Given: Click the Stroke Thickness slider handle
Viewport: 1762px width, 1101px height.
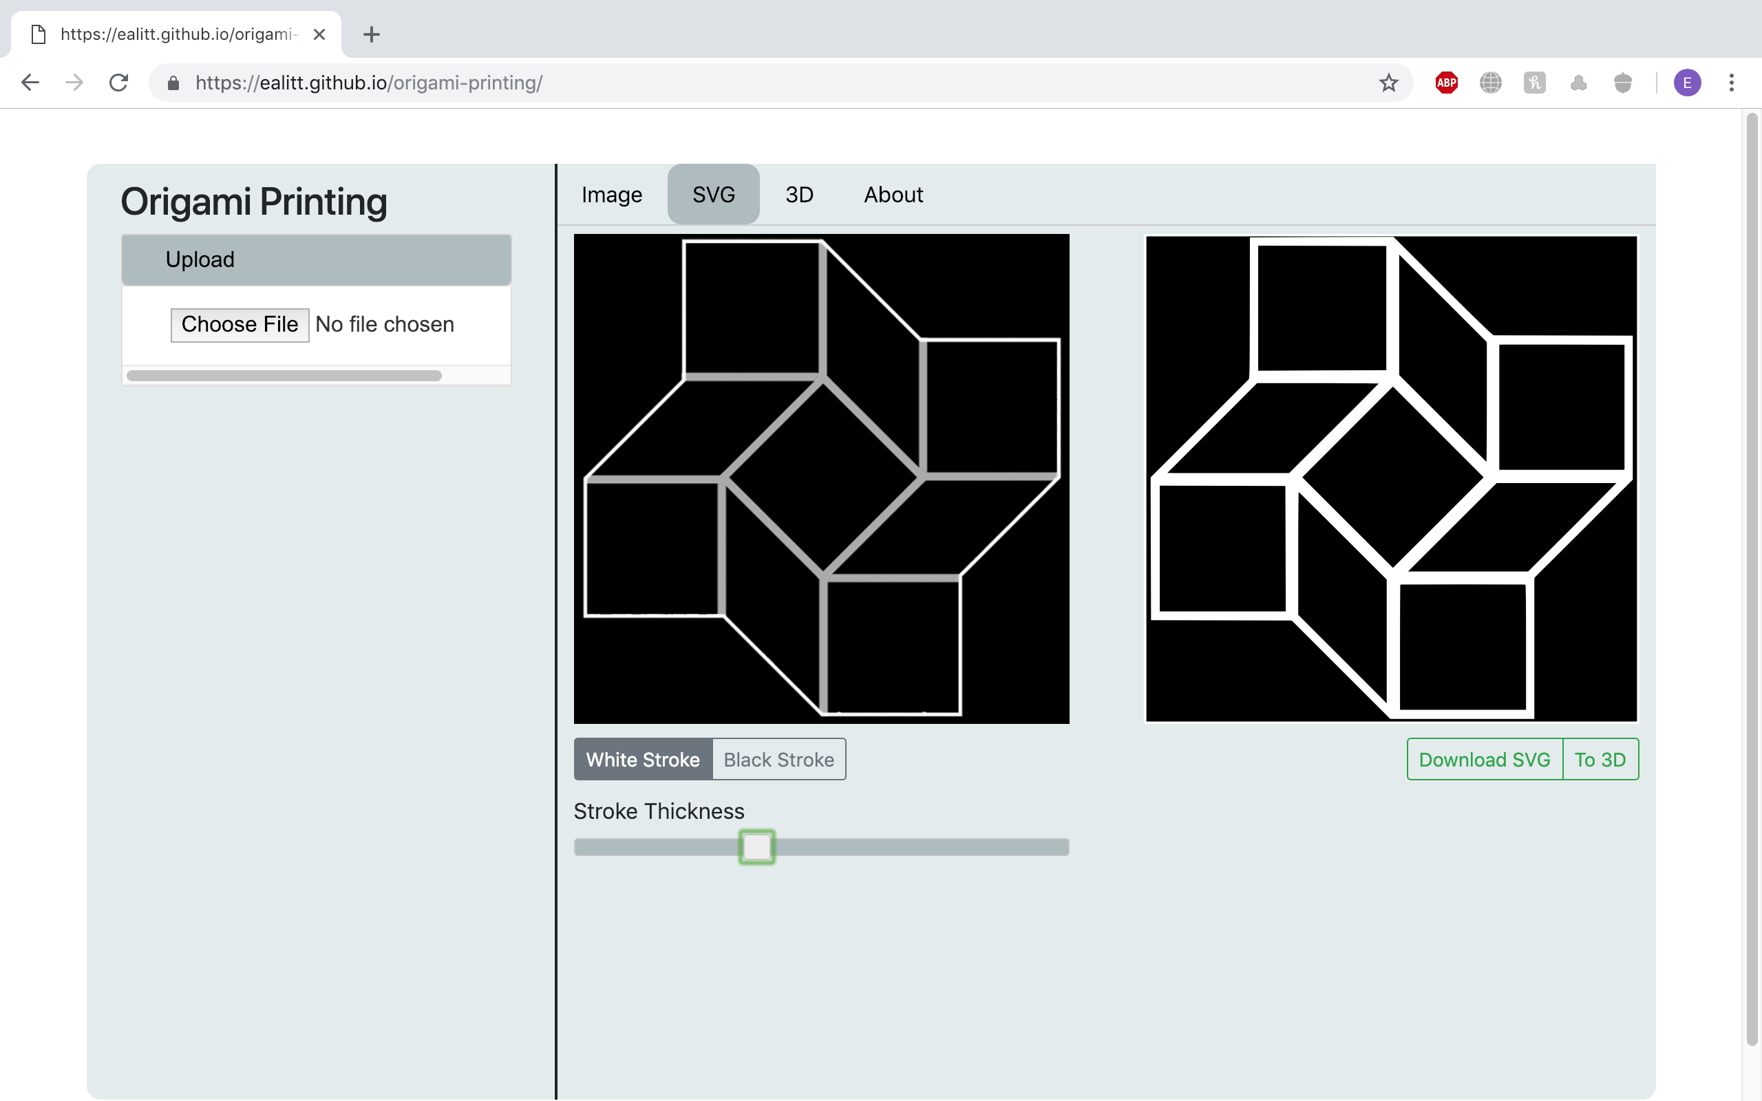Looking at the screenshot, I should [x=756, y=847].
